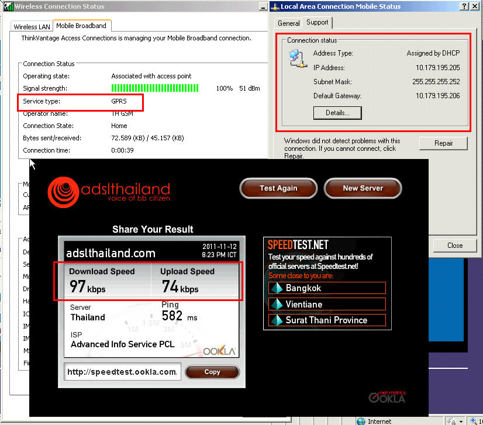Click the Ookla logo on result card
The height and width of the screenshot is (425, 483).
pyautogui.click(x=219, y=351)
